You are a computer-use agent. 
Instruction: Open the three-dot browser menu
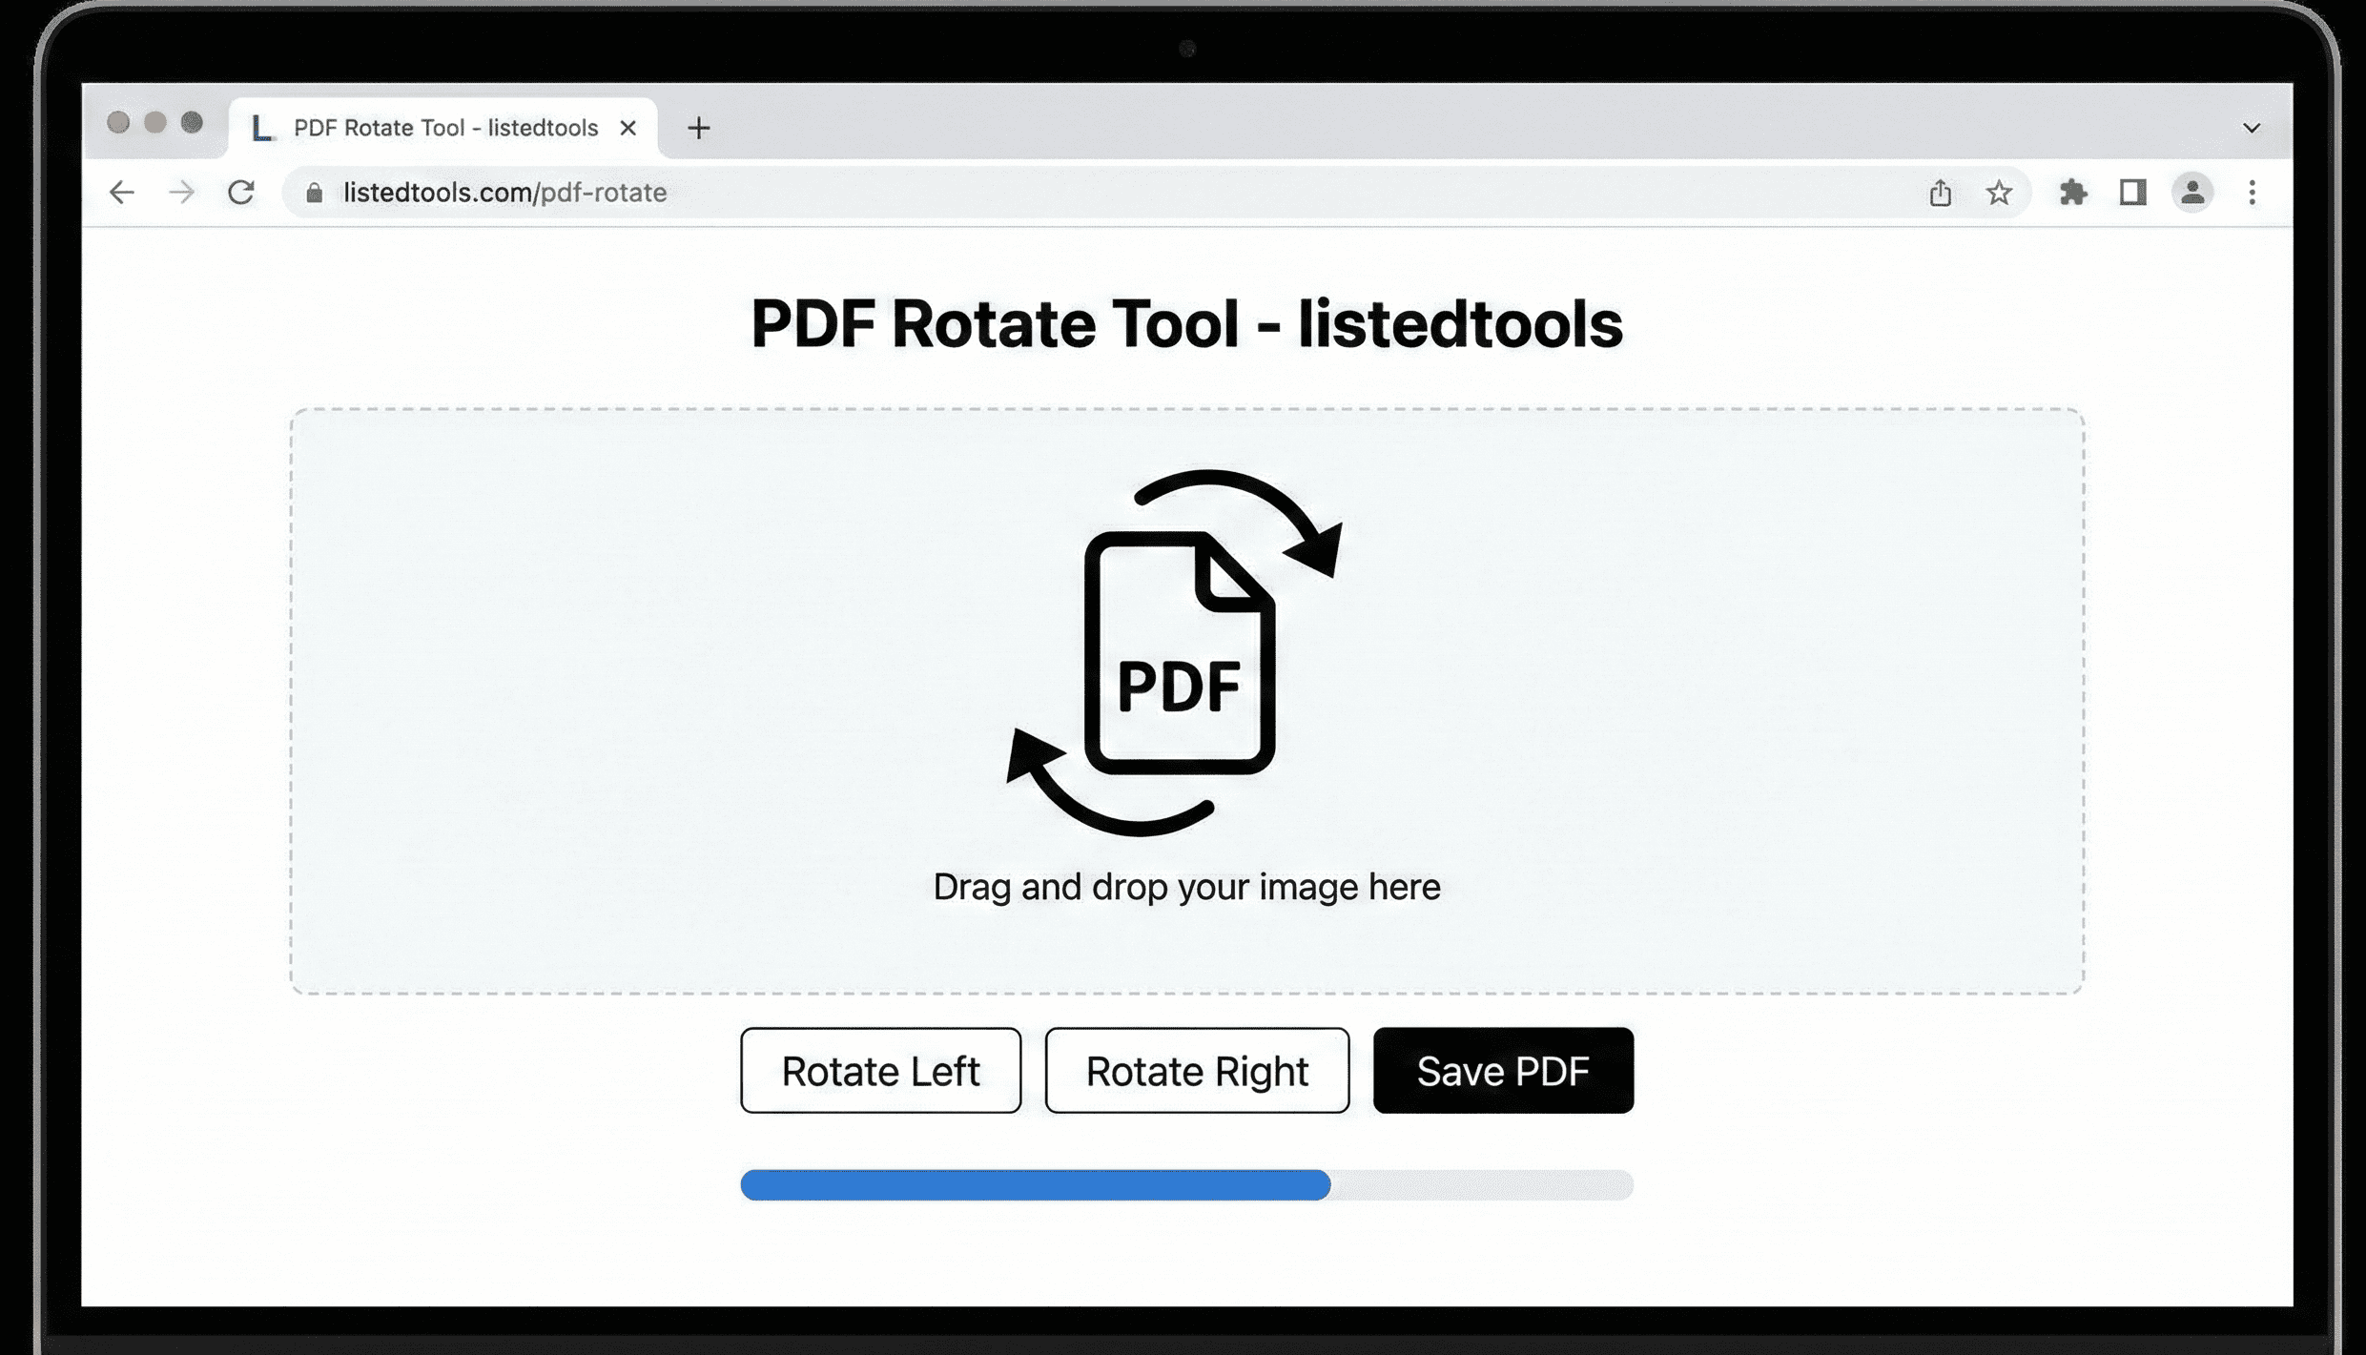pyautogui.click(x=2253, y=195)
